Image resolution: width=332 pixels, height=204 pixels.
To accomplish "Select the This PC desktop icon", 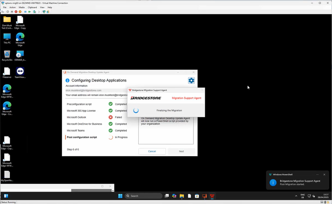I will click(x=7, y=39).
